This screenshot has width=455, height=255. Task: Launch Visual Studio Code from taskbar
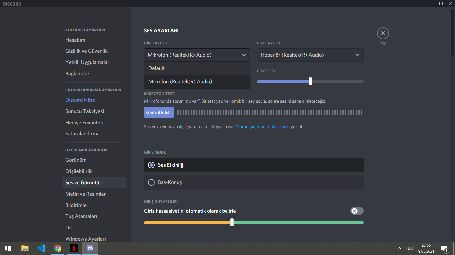click(41, 248)
